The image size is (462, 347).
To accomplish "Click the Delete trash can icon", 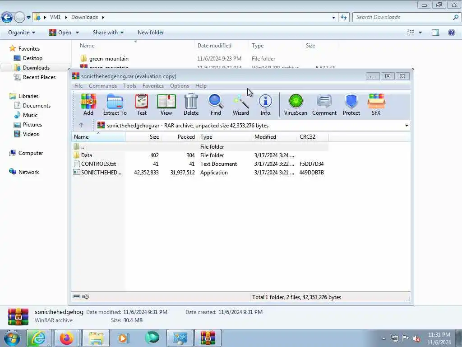I will pos(191,104).
